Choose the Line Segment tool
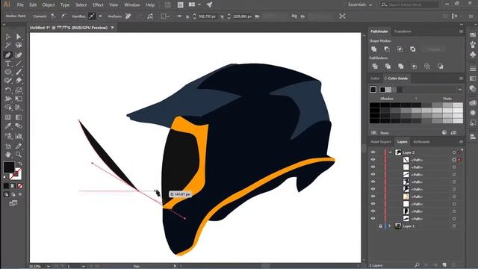Image resolution: width=478 pixels, height=269 pixels. [x=19, y=64]
